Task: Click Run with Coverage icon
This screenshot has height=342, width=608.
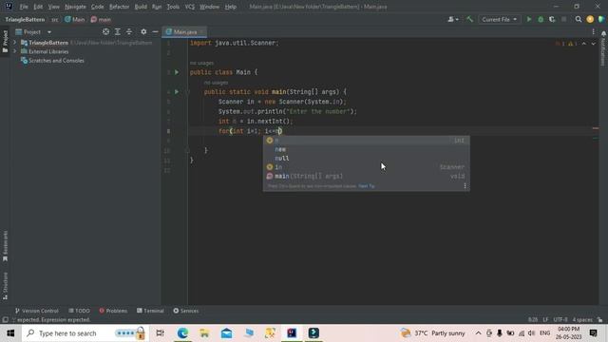Action: 552,19
